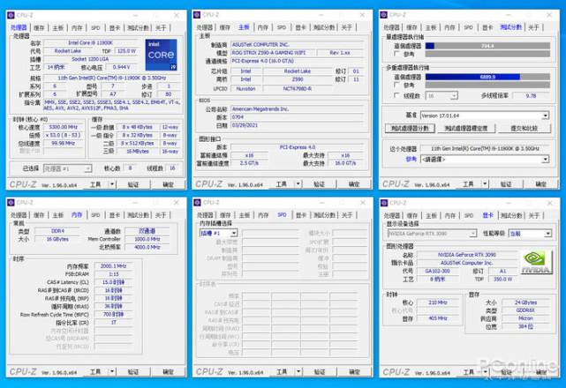Switch to 关于 tab in processor window
Screen dimensions: 566x388
161,27
